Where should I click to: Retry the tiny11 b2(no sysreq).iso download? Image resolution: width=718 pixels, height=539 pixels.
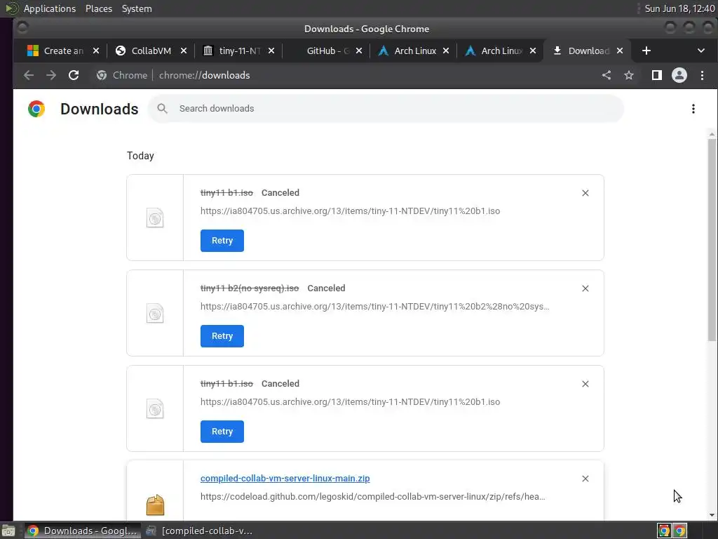click(x=222, y=336)
